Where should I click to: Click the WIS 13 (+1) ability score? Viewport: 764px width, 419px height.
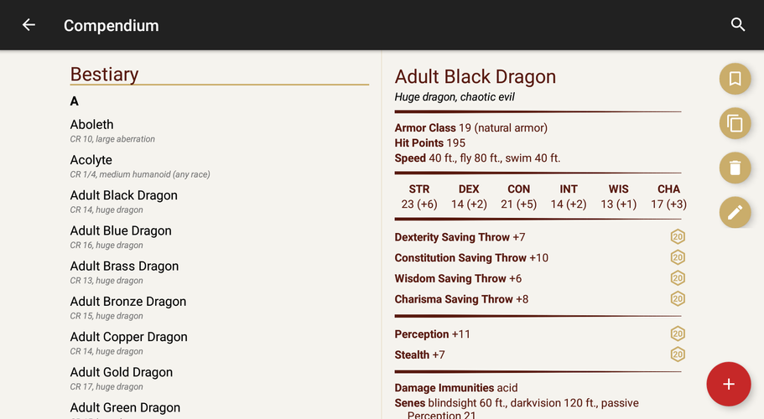[x=618, y=197]
